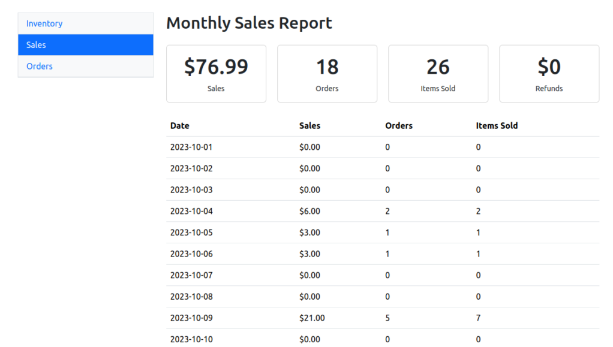Click the Sales column header in table
The image size is (613, 347).
coord(309,126)
